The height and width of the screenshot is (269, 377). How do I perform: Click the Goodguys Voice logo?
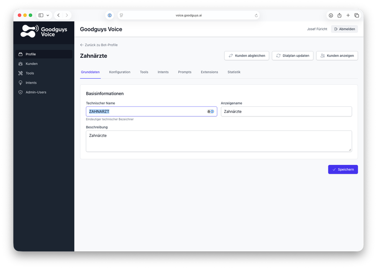pos(44,31)
